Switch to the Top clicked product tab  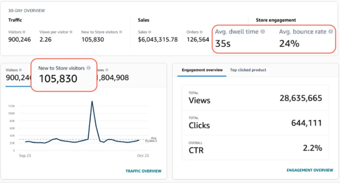tap(248, 70)
